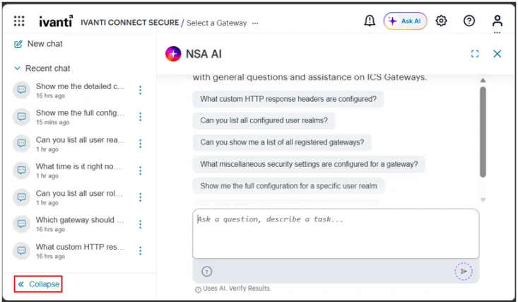This screenshot has width=518, height=302.
Task: Open the app launcher grid icon
Action: point(19,21)
